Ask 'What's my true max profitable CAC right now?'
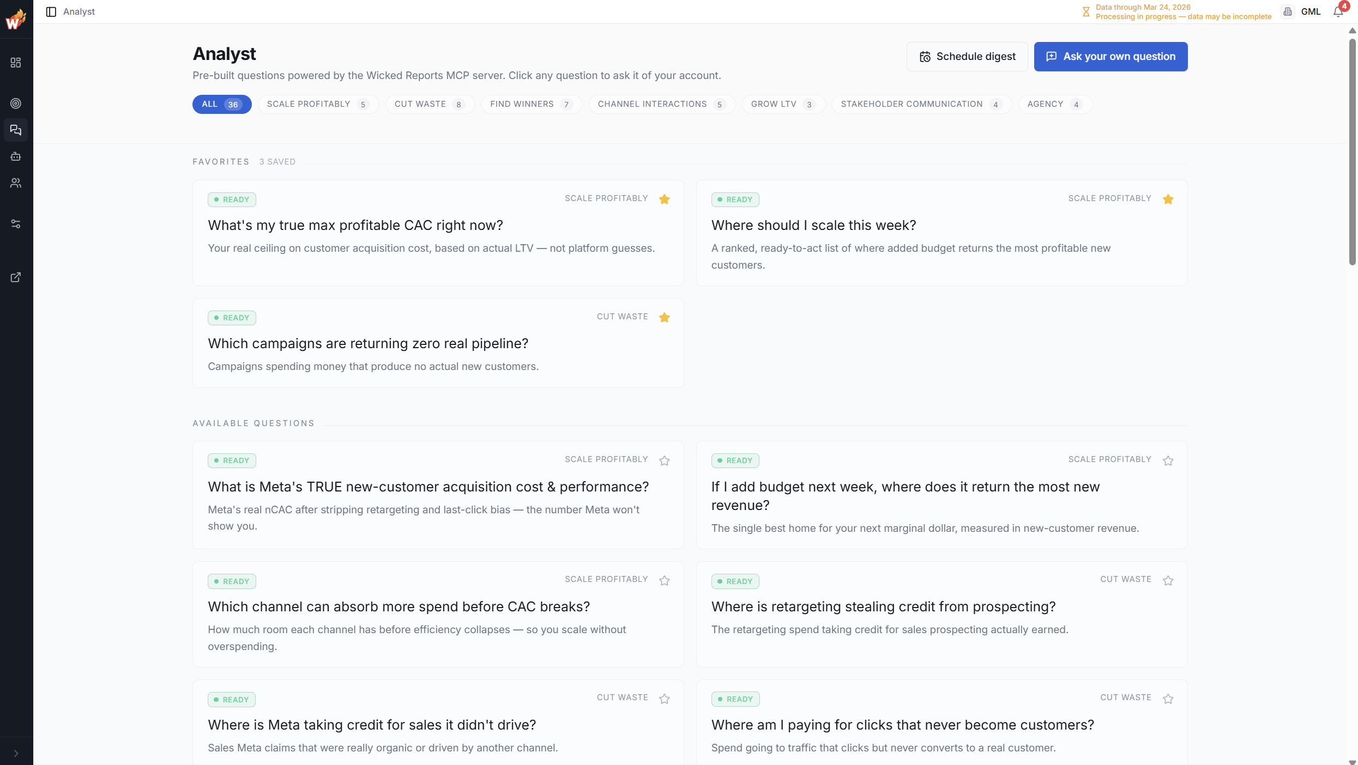Screen dimensions: 1358x765 tap(438, 233)
